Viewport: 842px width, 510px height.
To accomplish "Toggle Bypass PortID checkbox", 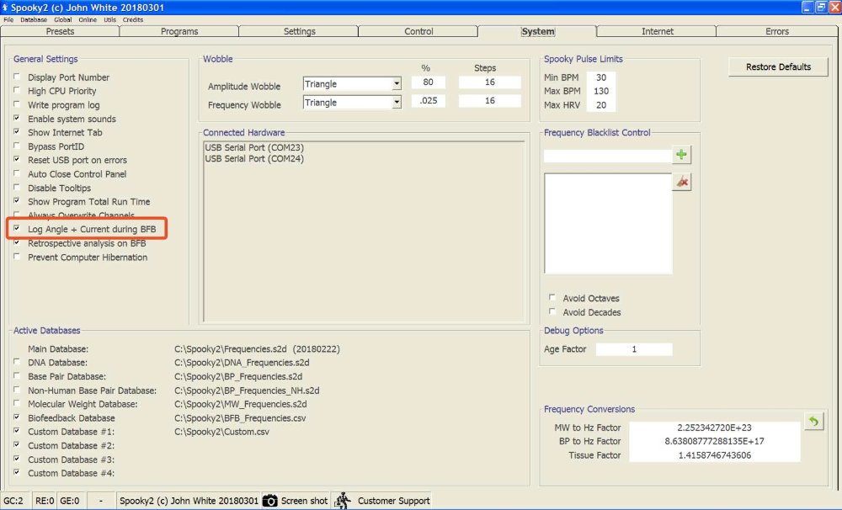I will pos(17,146).
